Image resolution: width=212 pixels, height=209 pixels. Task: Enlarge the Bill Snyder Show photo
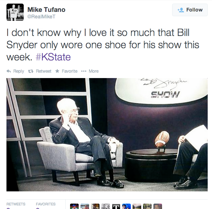coord(107,135)
